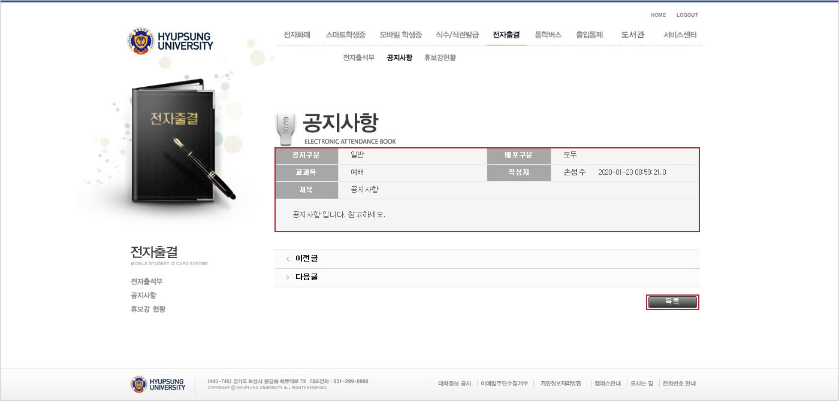Click the 작성자 header cell
839x401 pixels.
tap(519, 173)
